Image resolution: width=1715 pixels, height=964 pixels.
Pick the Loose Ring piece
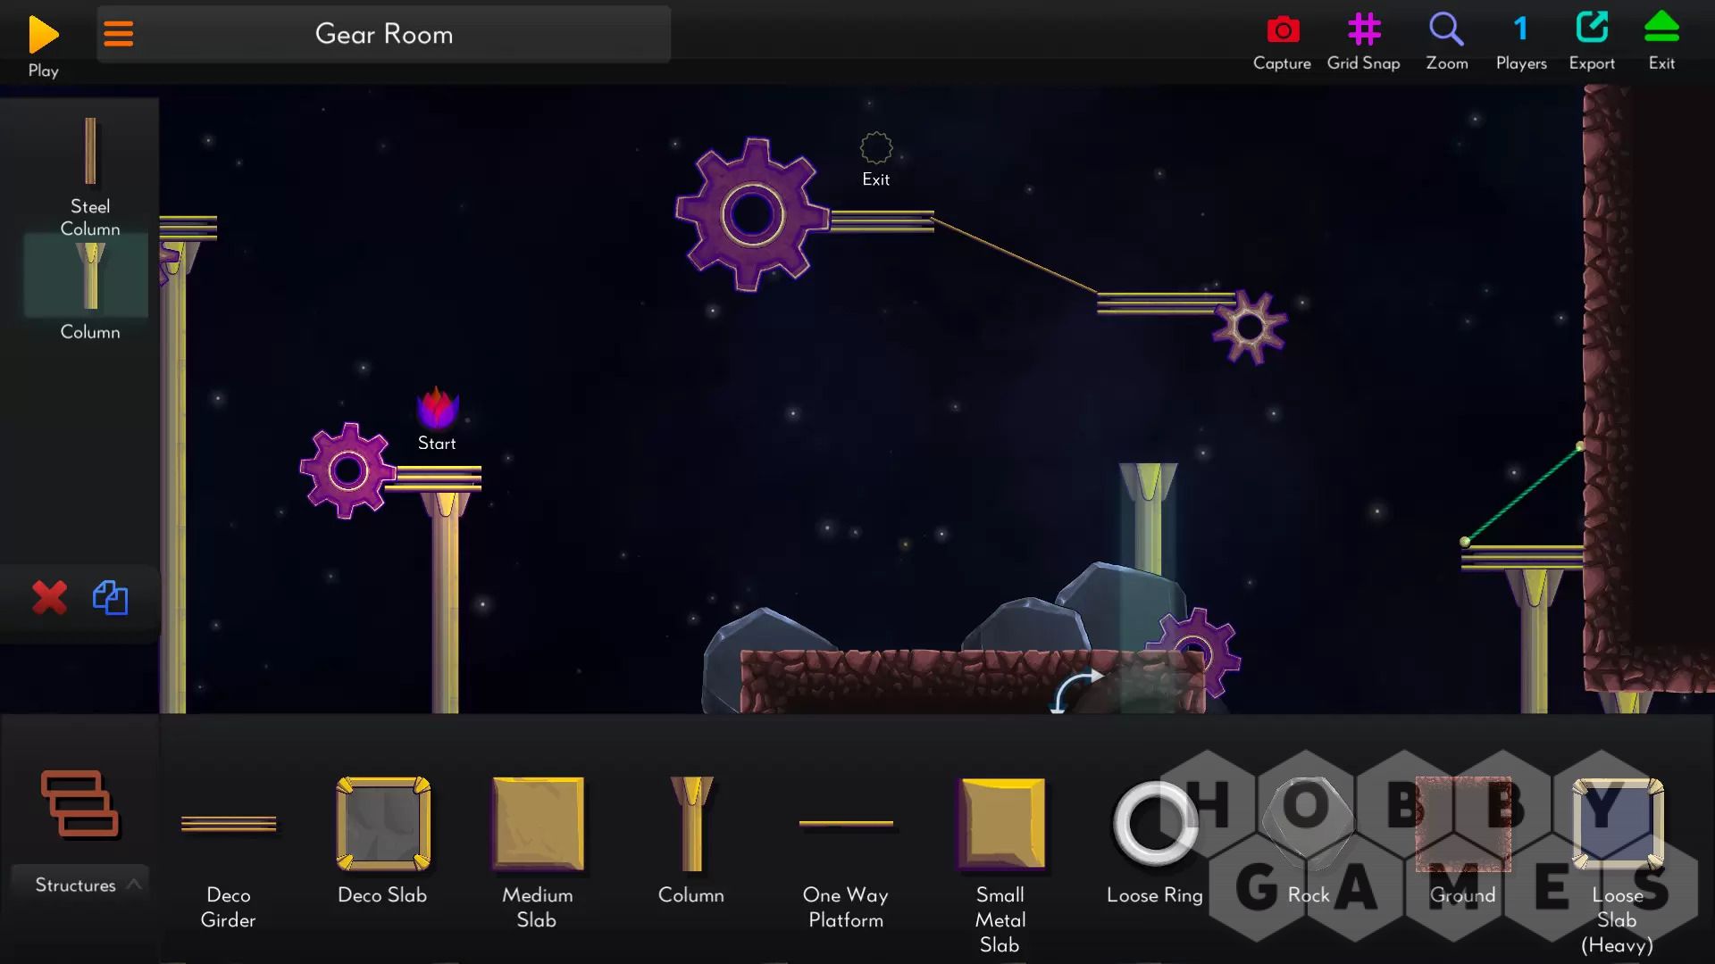(x=1155, y=823)
